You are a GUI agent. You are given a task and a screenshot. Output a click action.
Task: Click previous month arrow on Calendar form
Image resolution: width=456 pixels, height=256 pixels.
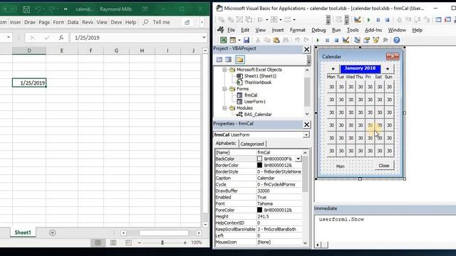[333, 69]
